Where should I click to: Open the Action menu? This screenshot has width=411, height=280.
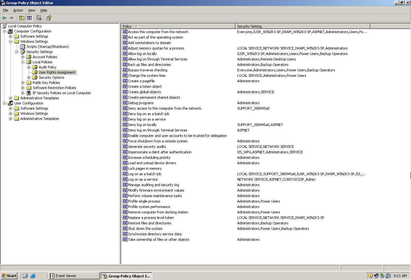tap(18, 10)
